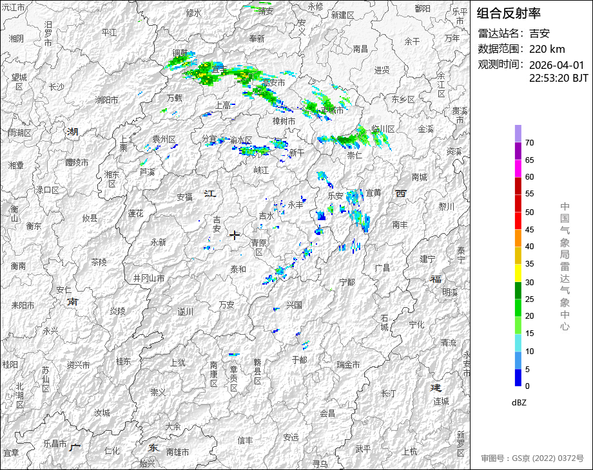This screenshot has width=593, height=470.
Task: Click the 万安 label on the map
Action: (x=227, y=304)
